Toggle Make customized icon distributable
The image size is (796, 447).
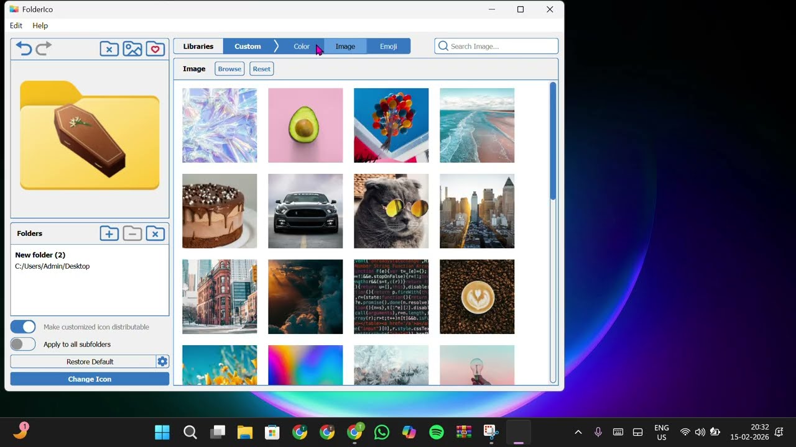(23, 327)
